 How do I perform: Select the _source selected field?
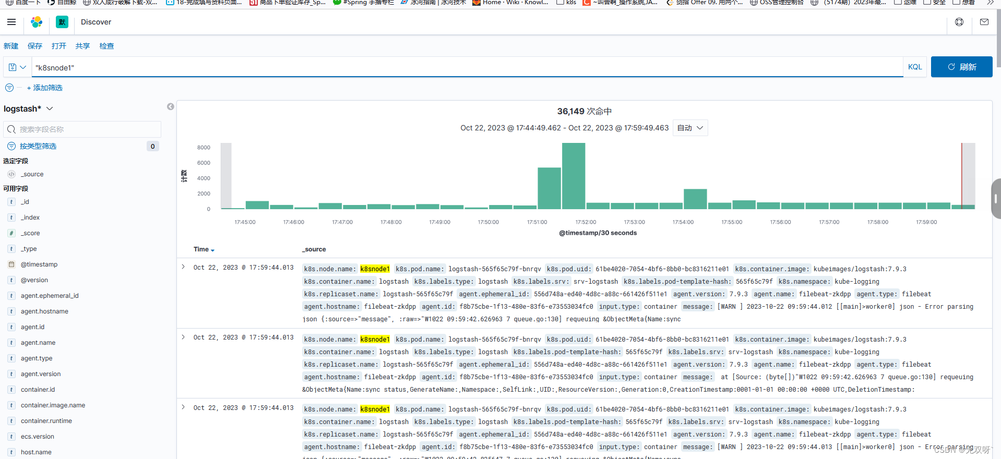pos(32,174)
